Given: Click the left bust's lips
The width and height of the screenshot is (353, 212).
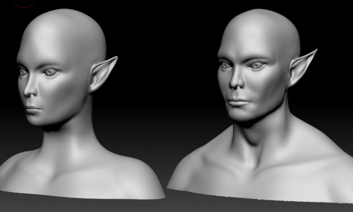Looking at the screenshot, I should [x=33, y=110].
